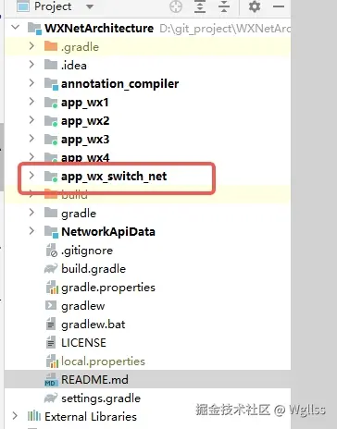Select the settings.gradle file
Screen dimensions: 337x429
tap(101, 398)
